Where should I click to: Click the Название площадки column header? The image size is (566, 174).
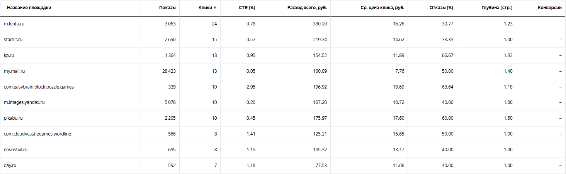(29, 8)
